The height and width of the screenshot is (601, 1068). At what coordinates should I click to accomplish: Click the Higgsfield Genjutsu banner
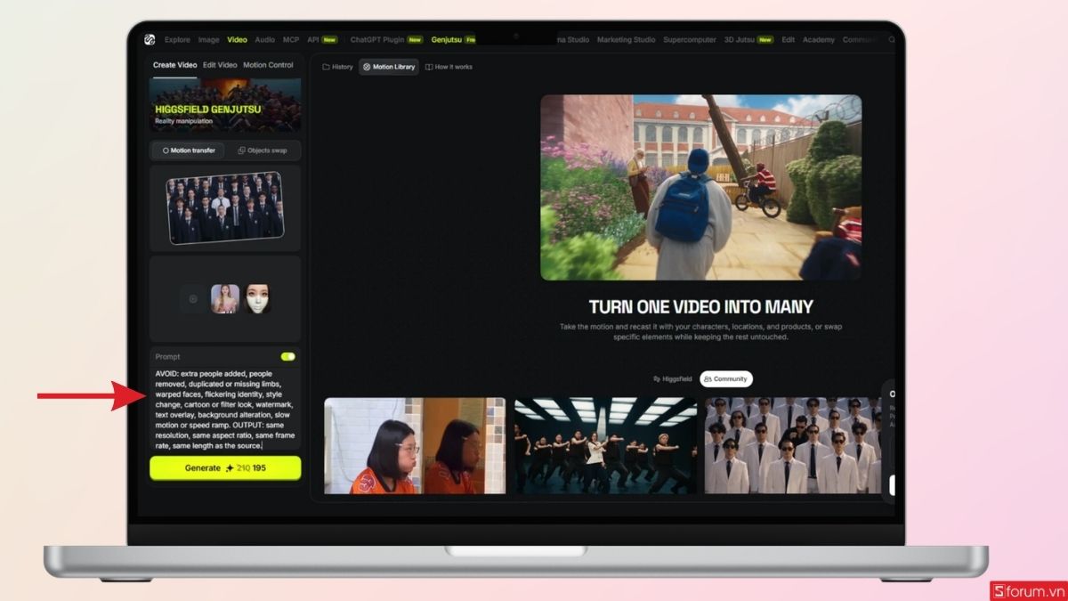225,106
